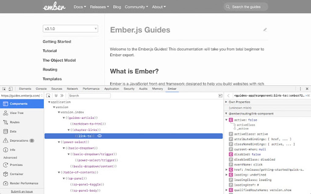Click the Search the guides field

(x=245, y=6)
